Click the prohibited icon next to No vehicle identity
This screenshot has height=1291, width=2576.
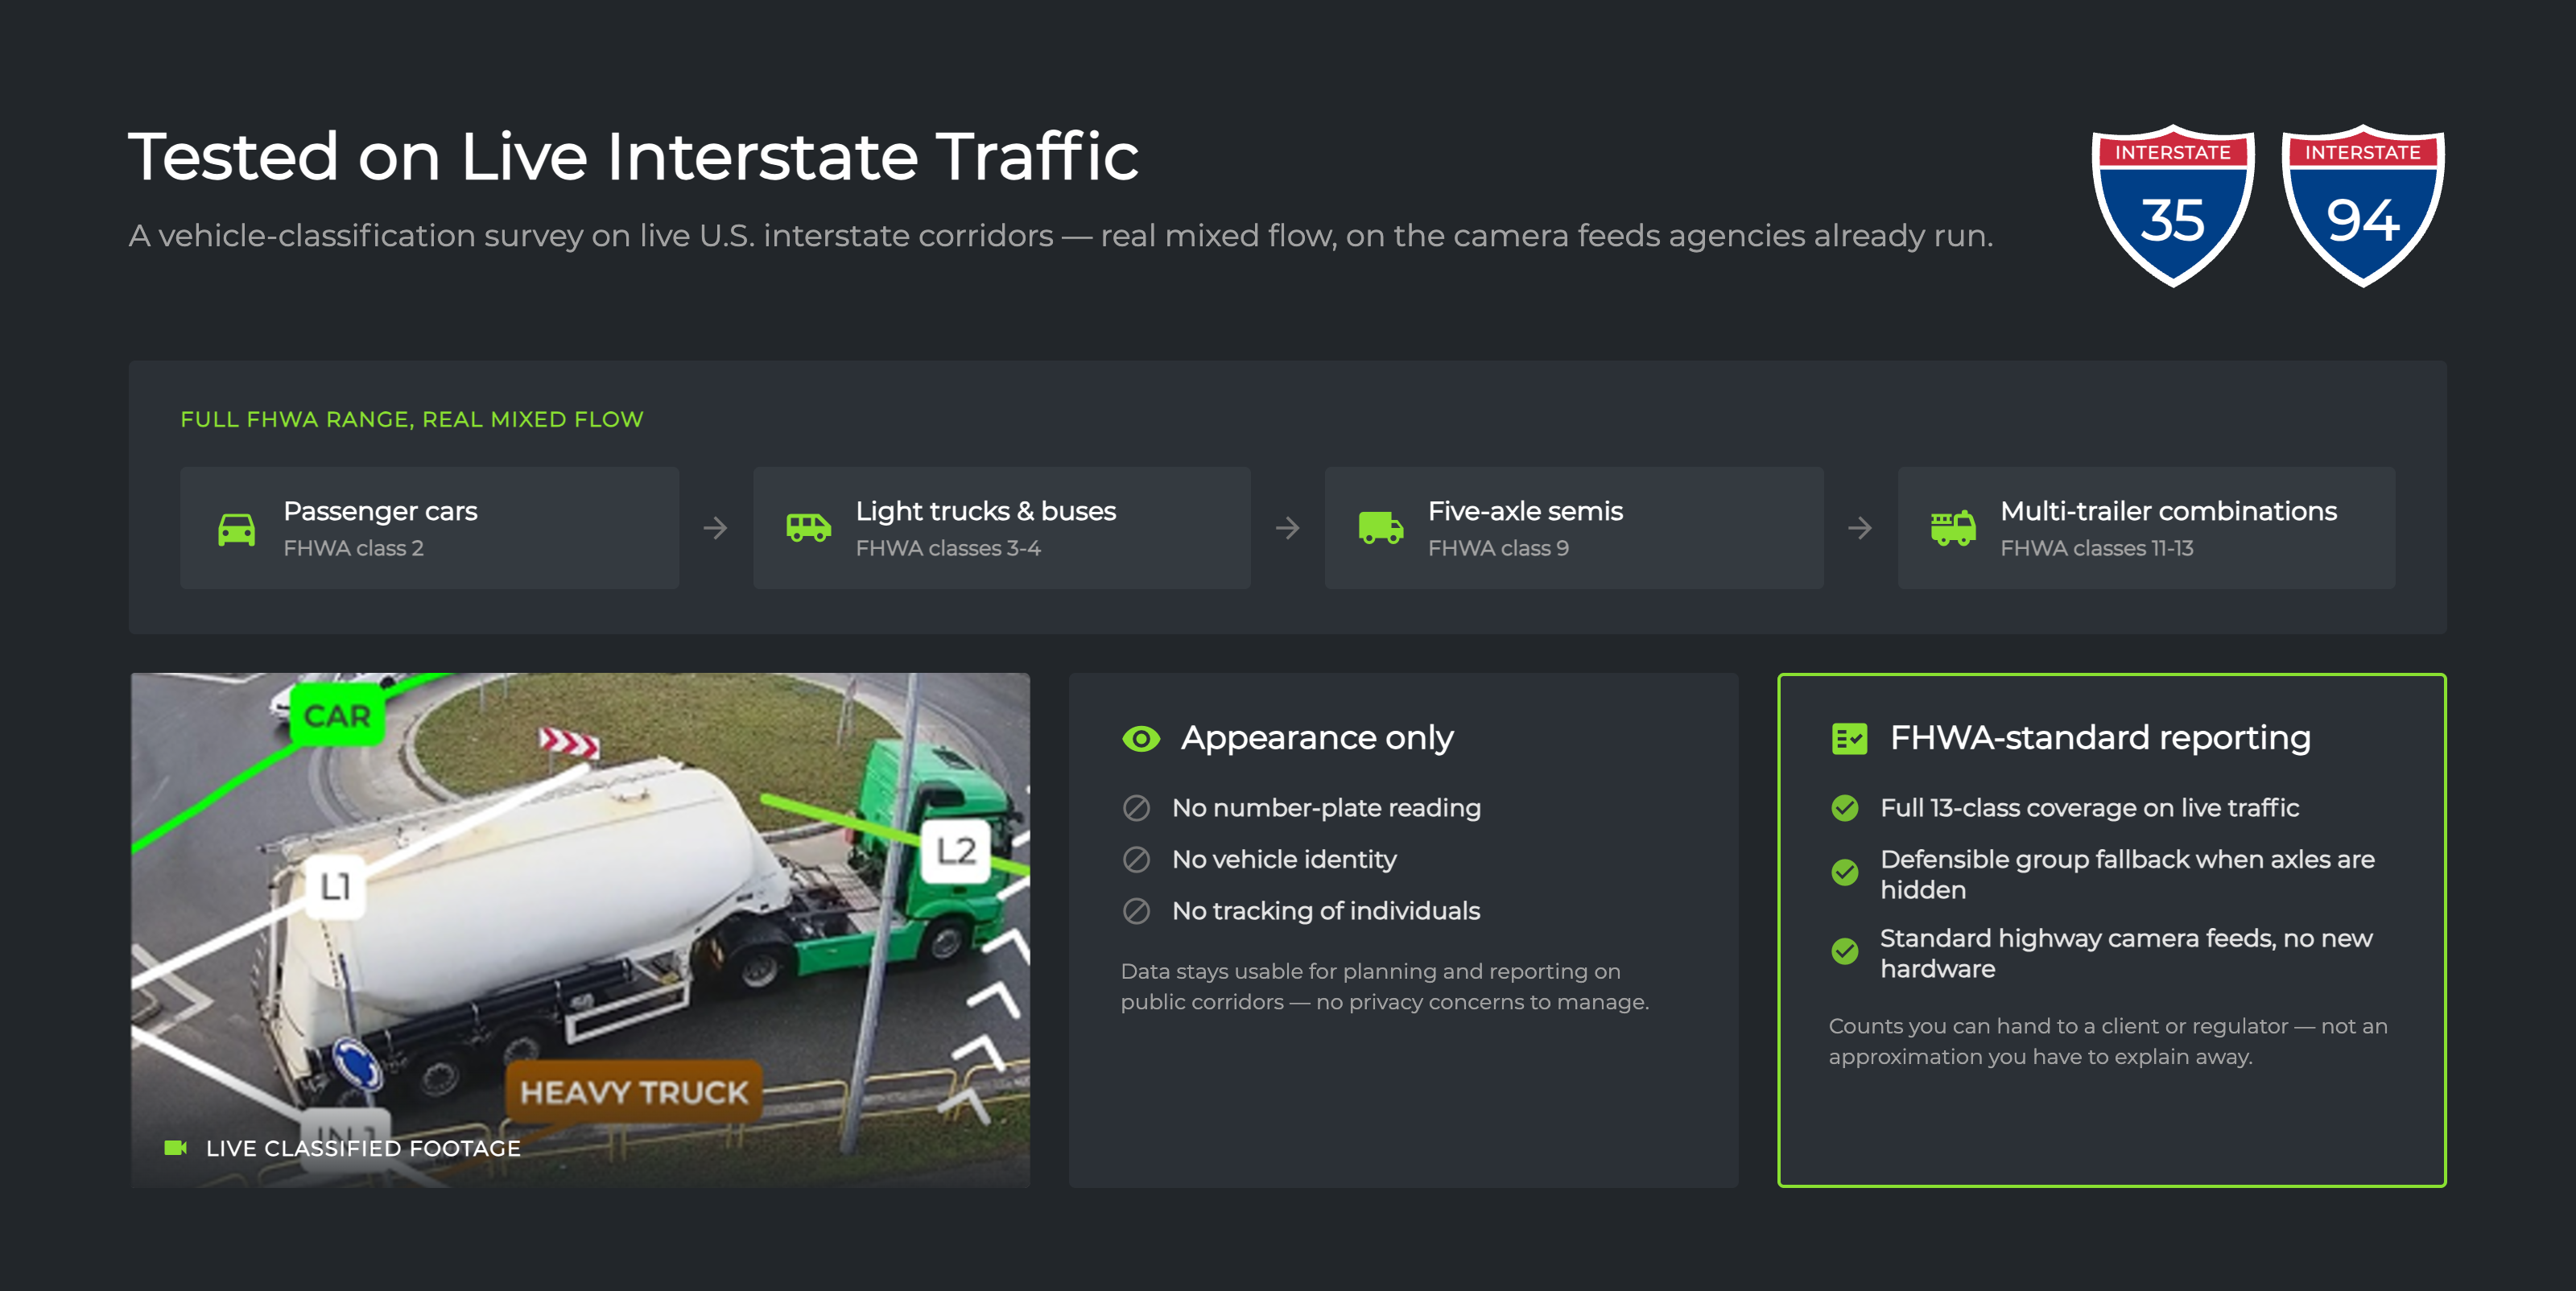[1136, 860]
